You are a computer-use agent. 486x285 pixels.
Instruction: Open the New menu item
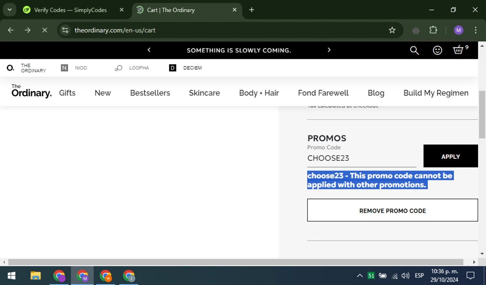[103, 93]
